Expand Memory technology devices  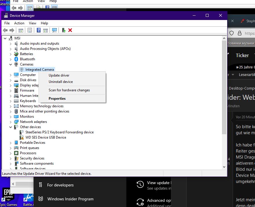pos(10,106)
